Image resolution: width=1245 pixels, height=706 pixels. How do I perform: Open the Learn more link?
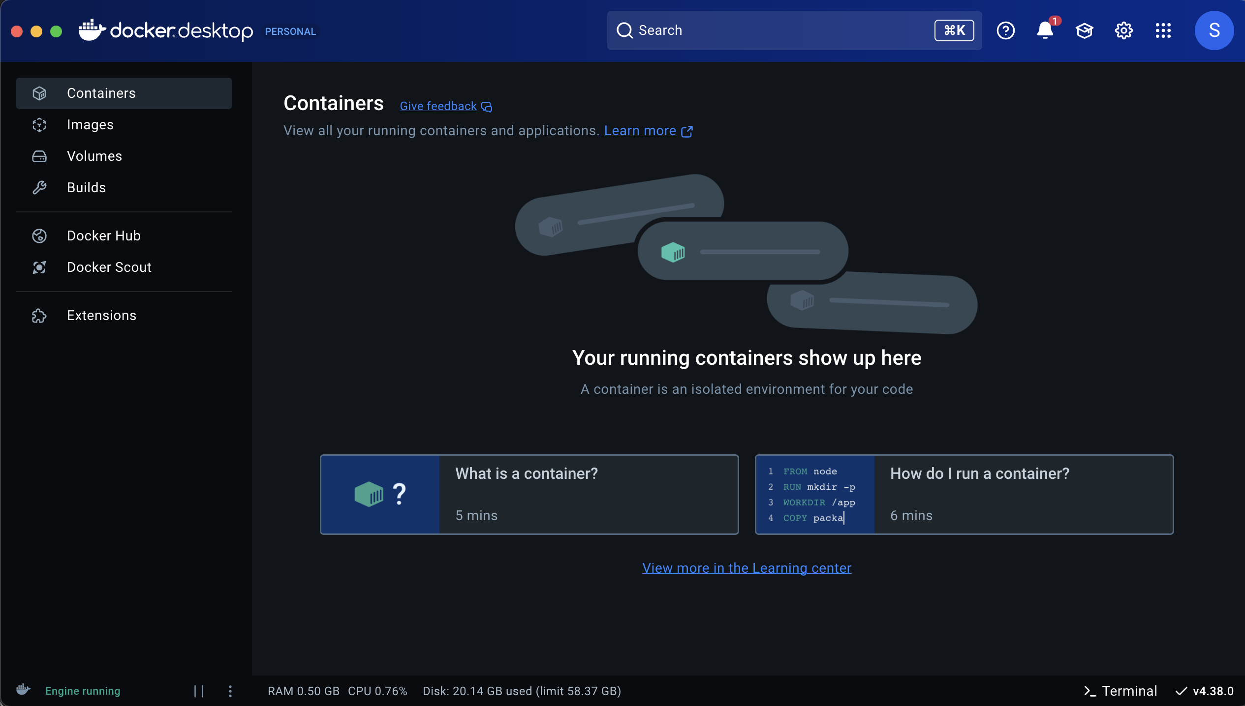point(640,131)
